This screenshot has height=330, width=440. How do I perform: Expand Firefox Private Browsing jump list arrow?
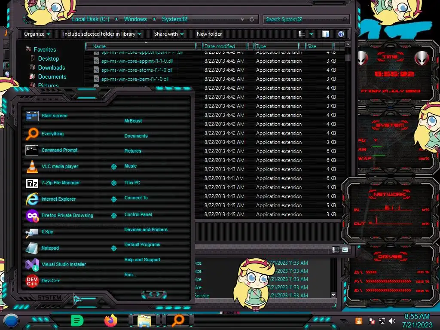pyautogui.click(x=113, y=216)
